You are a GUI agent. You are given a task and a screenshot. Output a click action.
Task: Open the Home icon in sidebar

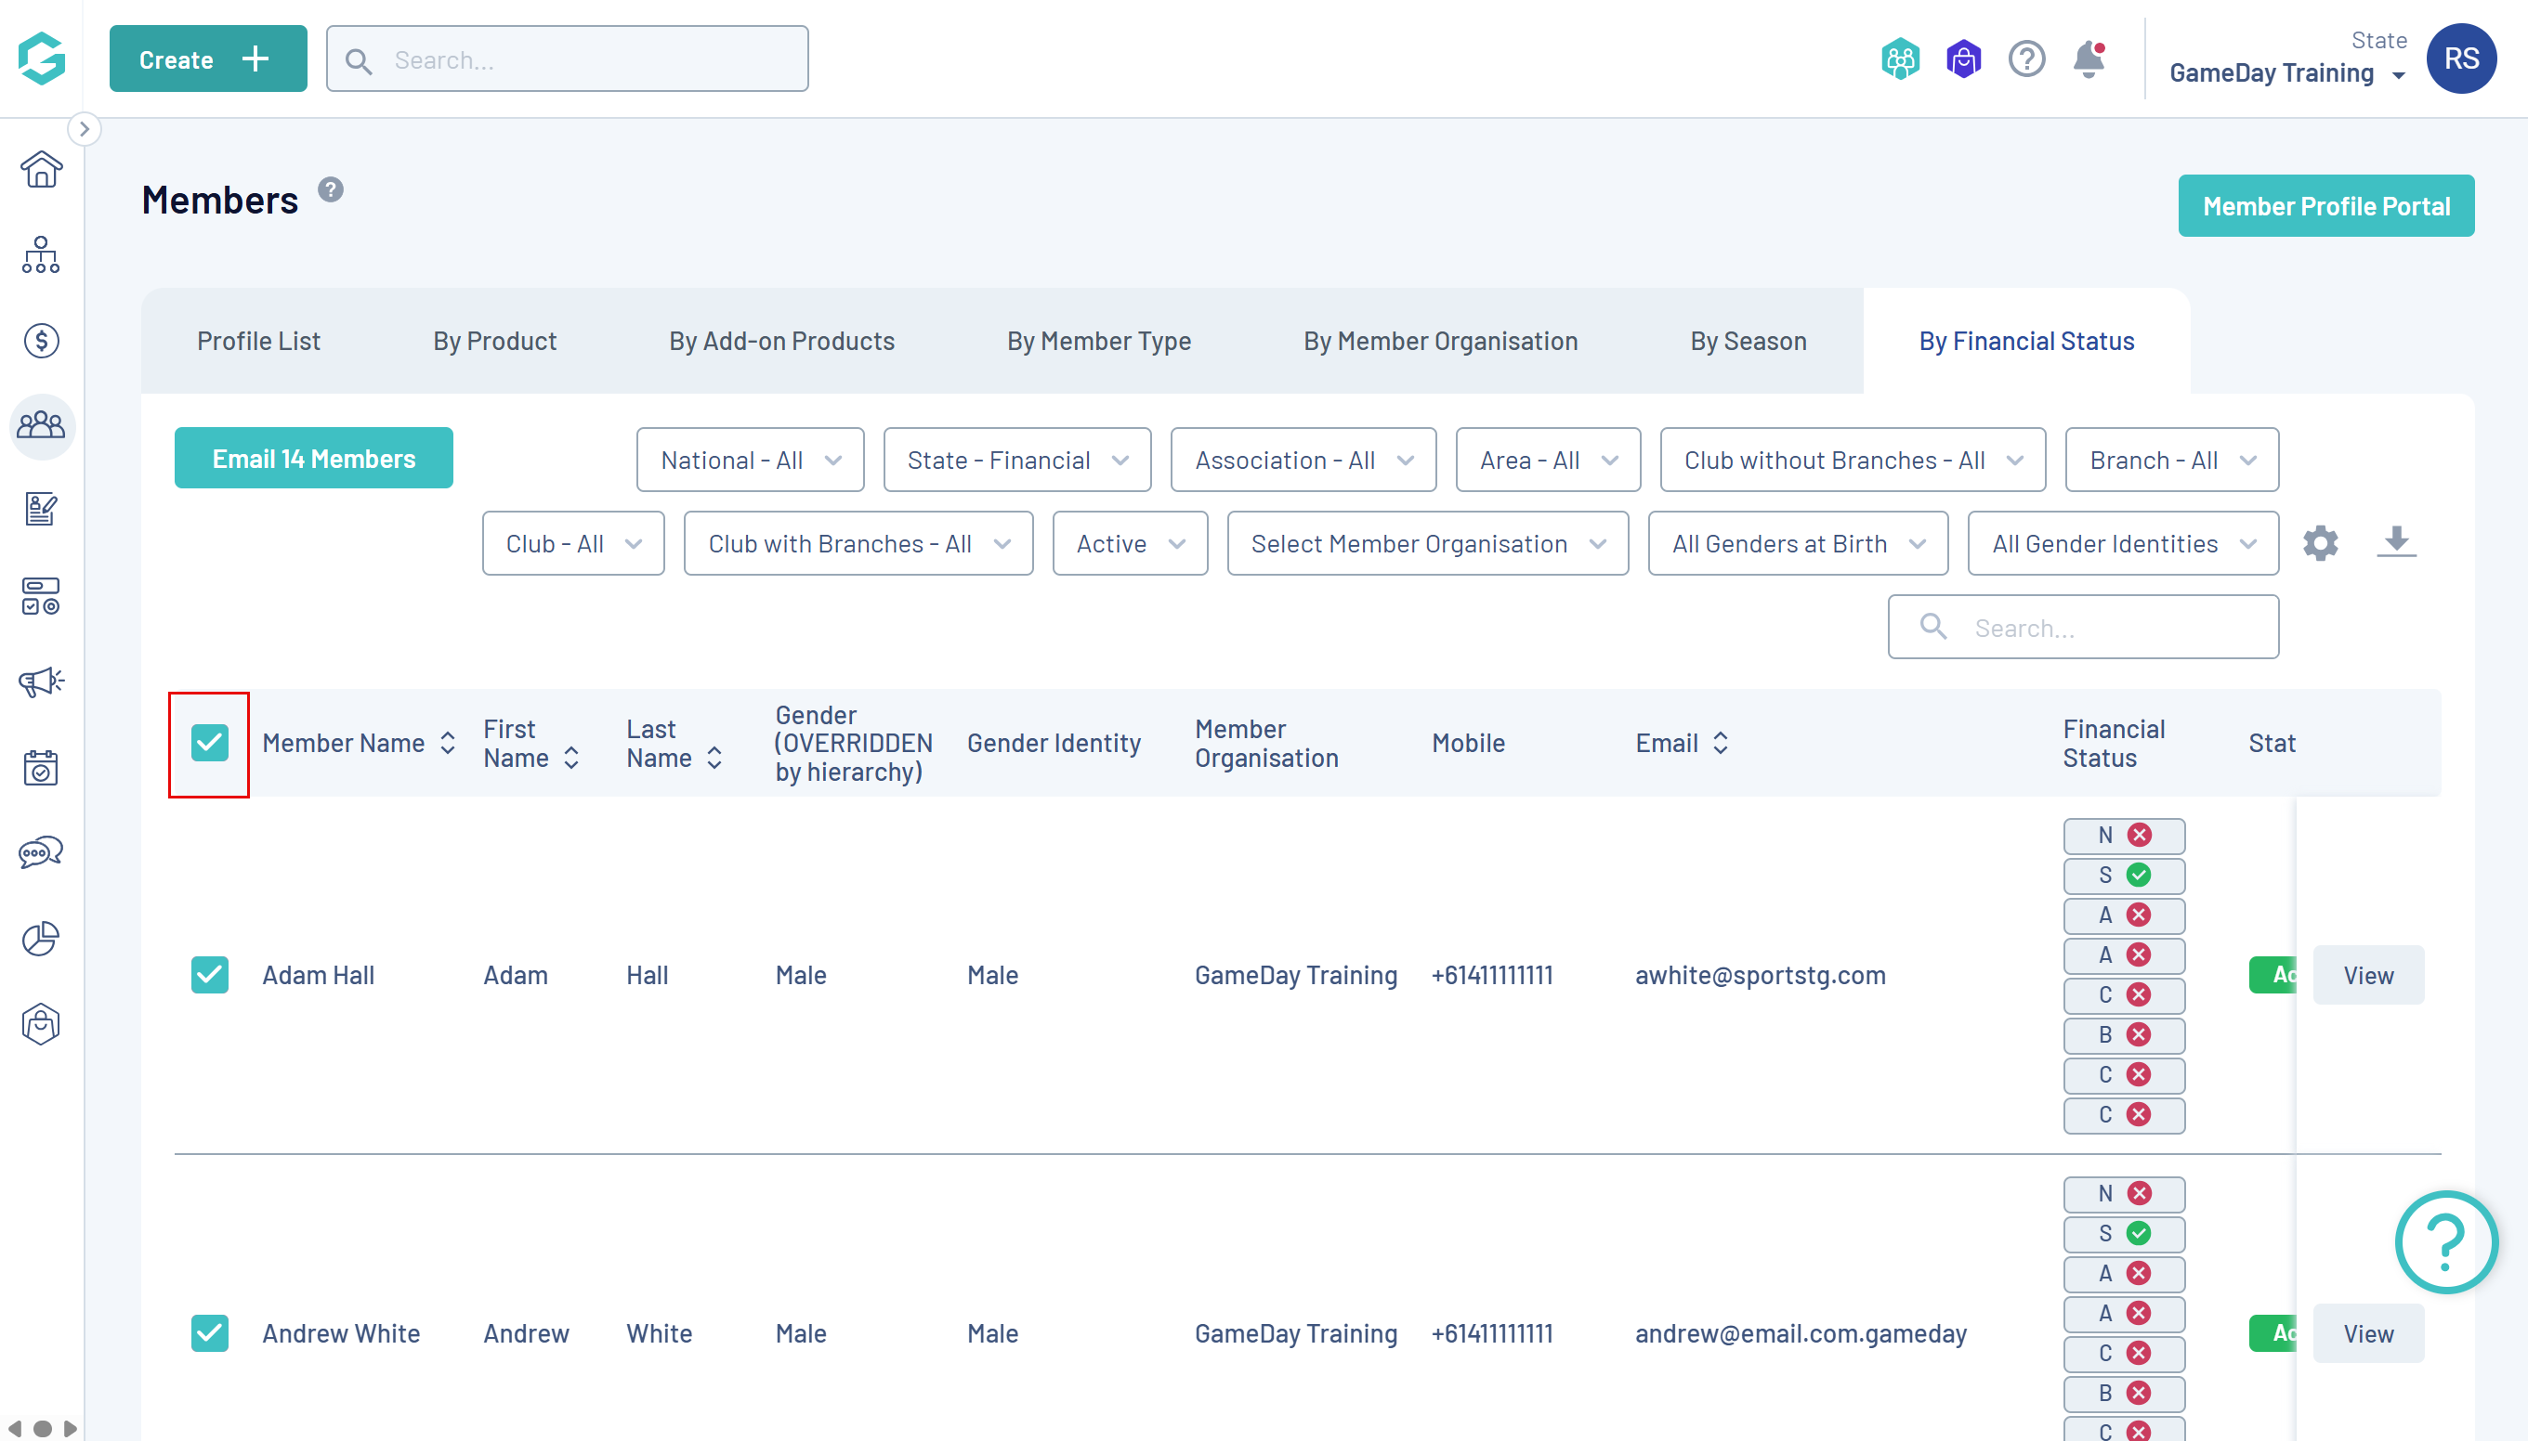41,169
